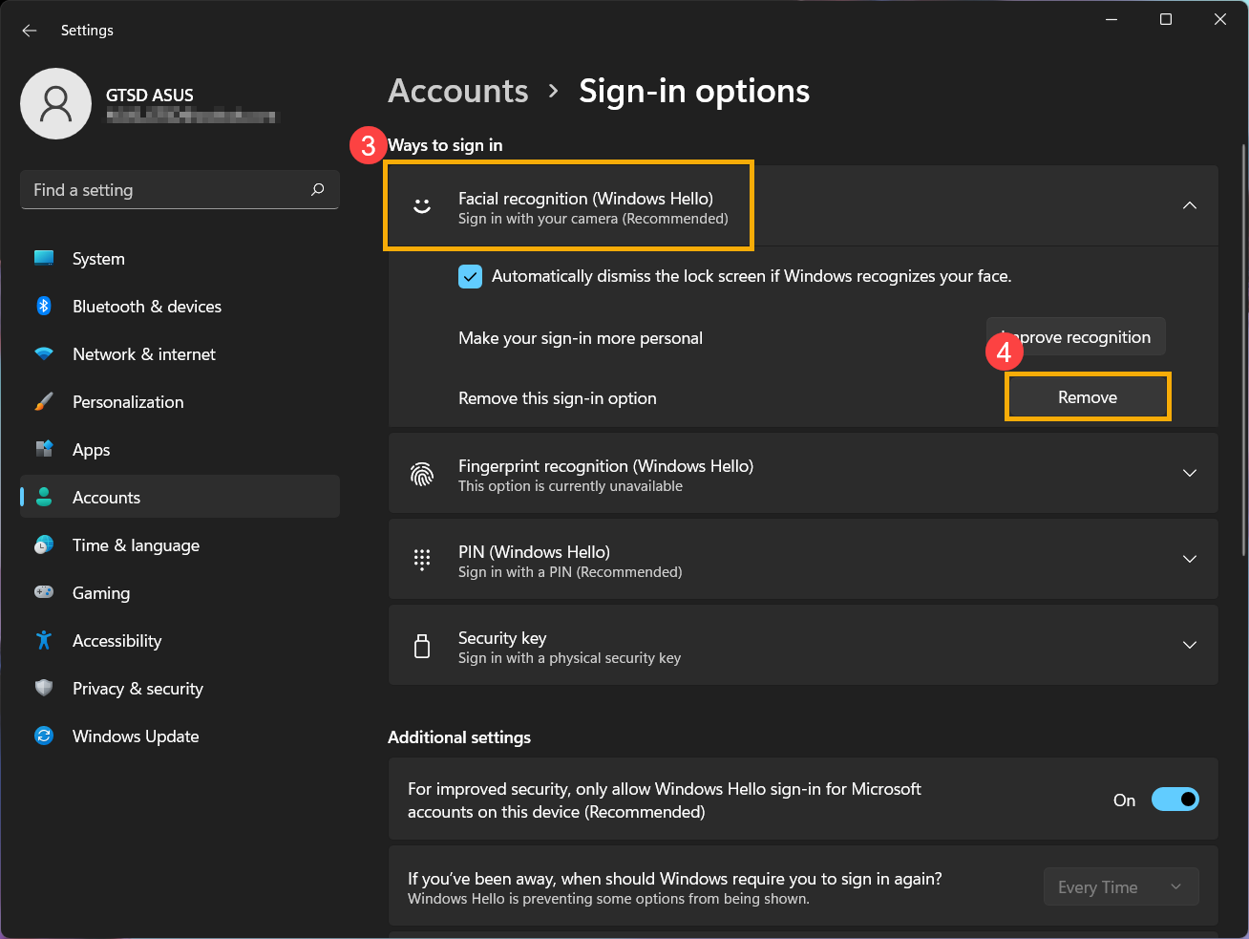Open Apps settings
The image size is (1249, 939).
pyautogui.click(x=180, y=449)
